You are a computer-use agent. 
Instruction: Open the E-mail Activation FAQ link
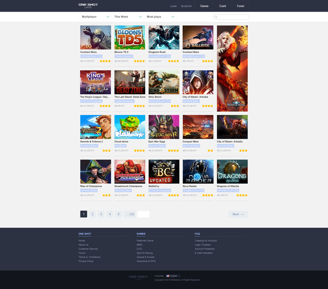(203, 253)
